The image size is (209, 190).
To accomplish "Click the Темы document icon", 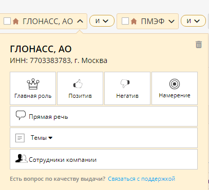I will pyautogui.click(x=20, y=138).
